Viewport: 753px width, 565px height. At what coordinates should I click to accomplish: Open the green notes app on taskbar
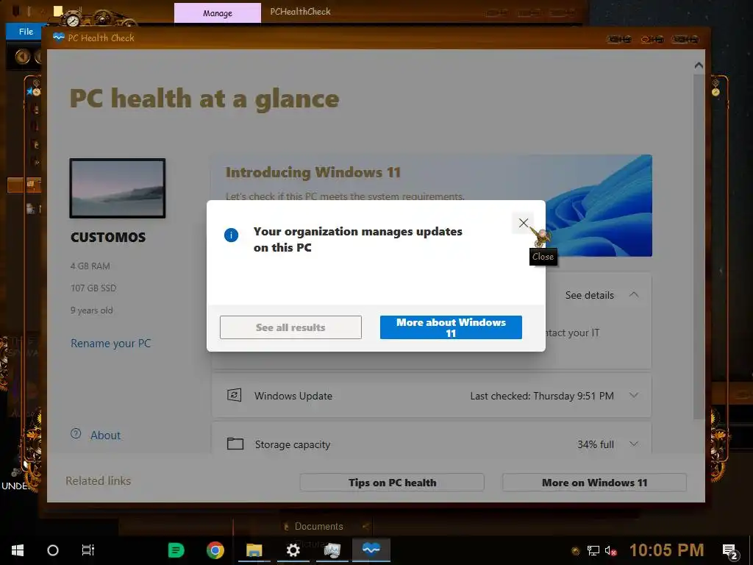[176, 550]
